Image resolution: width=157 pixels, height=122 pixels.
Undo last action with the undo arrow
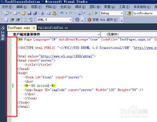point(62,13)
